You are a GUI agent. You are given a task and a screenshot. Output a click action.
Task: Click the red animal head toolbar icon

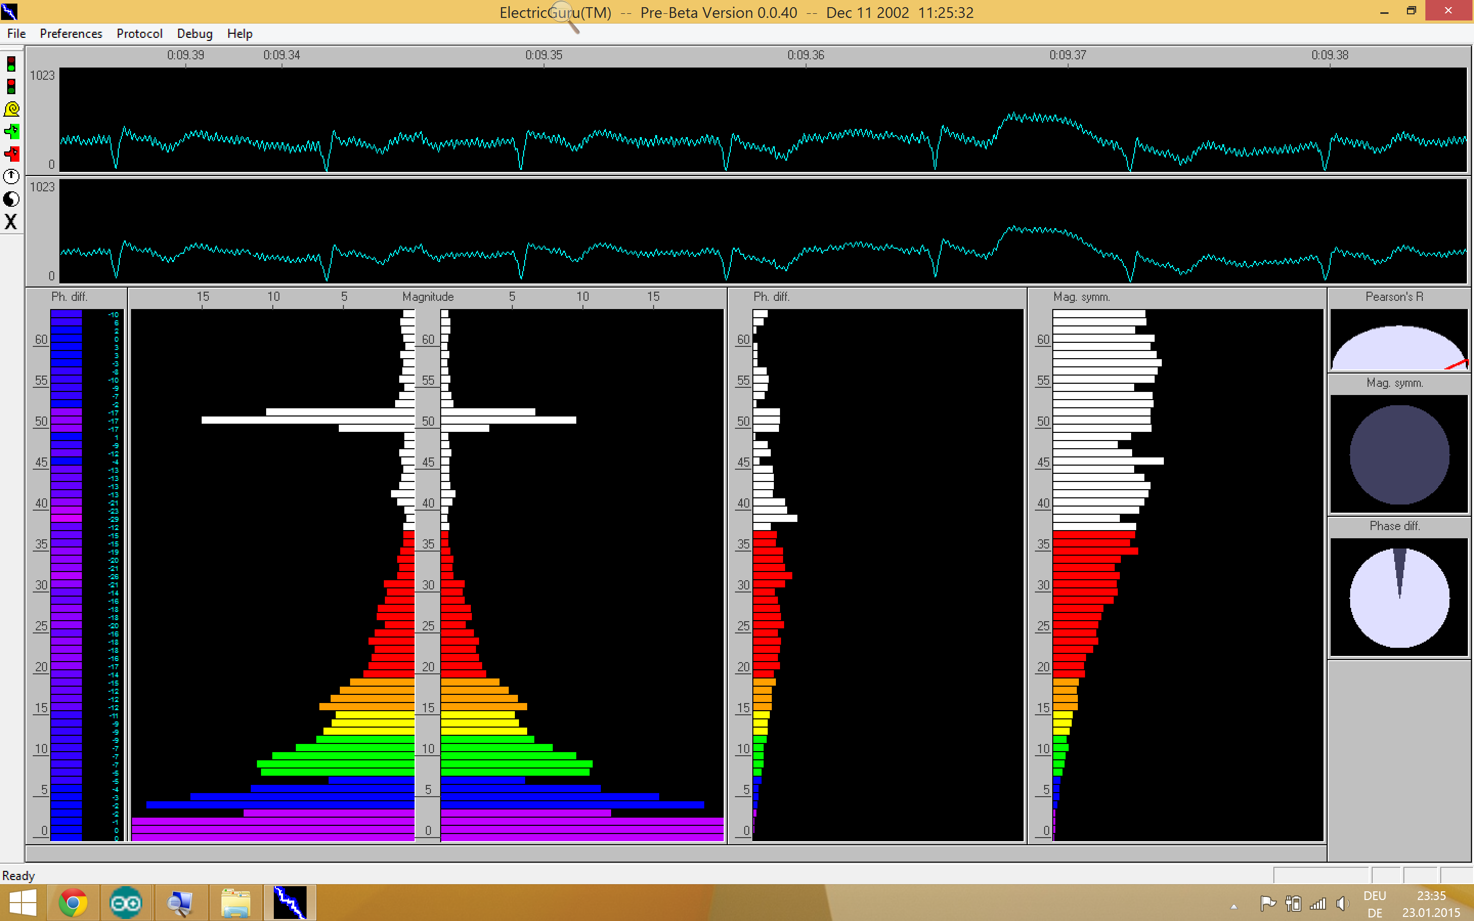click(x=11, y=154)
